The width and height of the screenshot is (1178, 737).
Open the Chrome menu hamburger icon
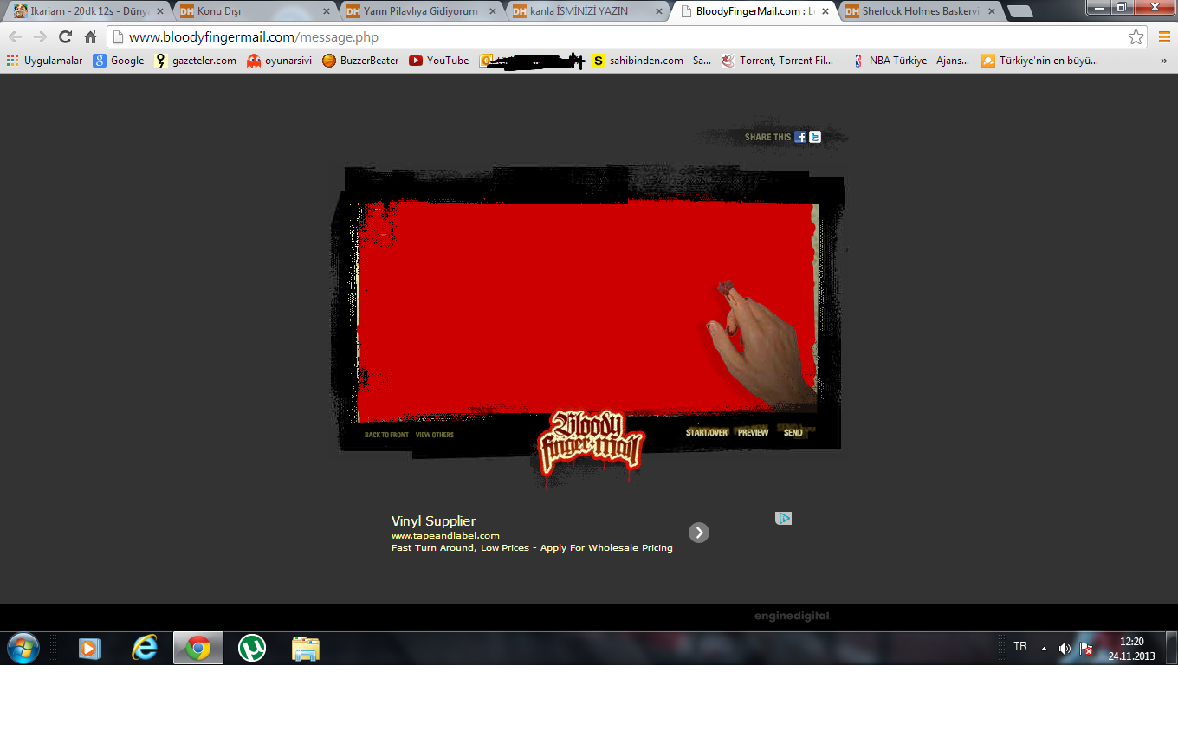point(1164,37)
